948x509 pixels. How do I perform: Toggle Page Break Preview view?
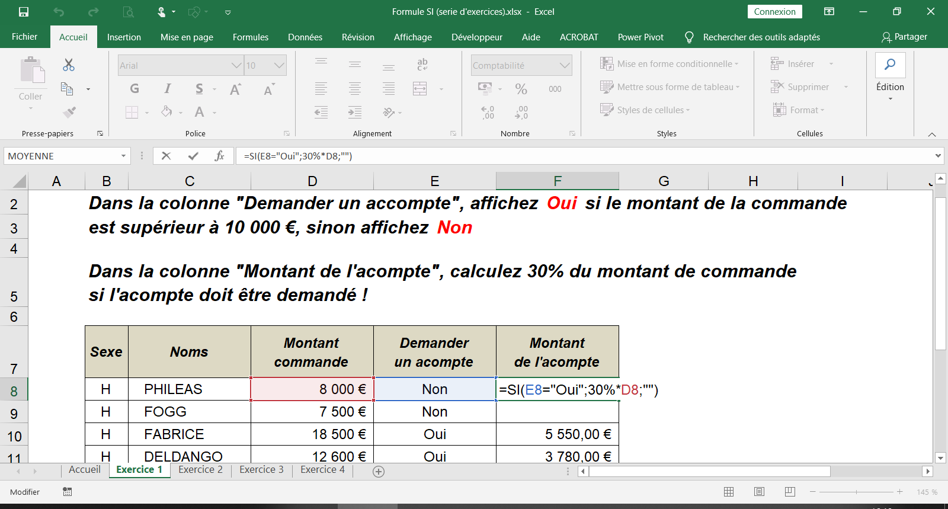point(790,492)
